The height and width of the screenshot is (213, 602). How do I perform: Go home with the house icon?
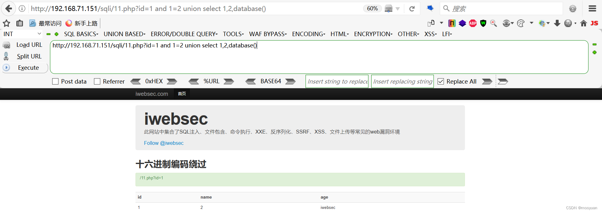tap(583, 23)
